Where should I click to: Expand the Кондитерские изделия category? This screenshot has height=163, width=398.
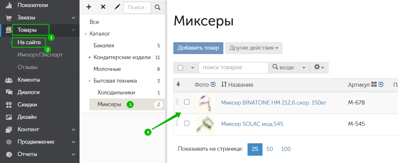click(90, 58)
